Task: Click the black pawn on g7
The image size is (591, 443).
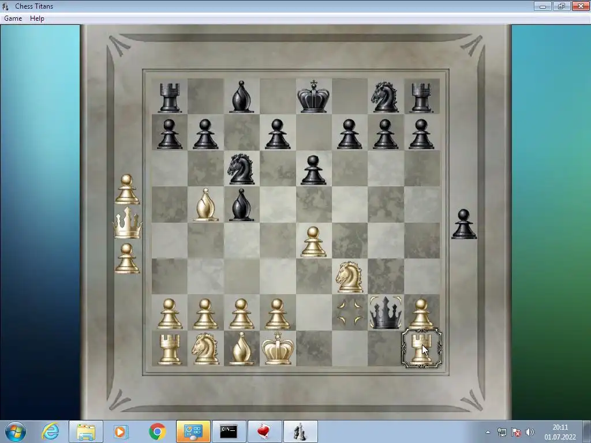Action: click(x=385, y=134)
